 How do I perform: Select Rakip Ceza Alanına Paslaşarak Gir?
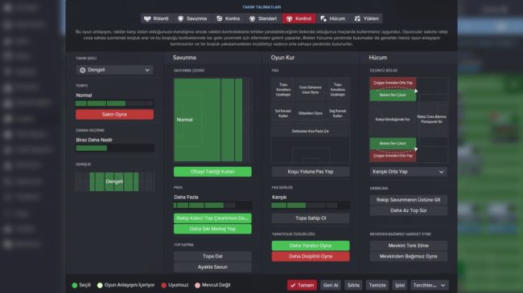(431, 119)
